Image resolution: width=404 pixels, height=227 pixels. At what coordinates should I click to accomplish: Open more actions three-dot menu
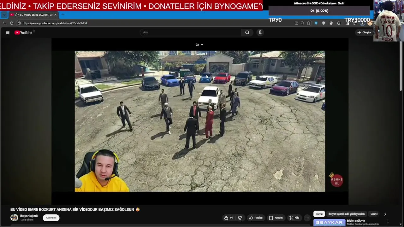pos(307,218)
